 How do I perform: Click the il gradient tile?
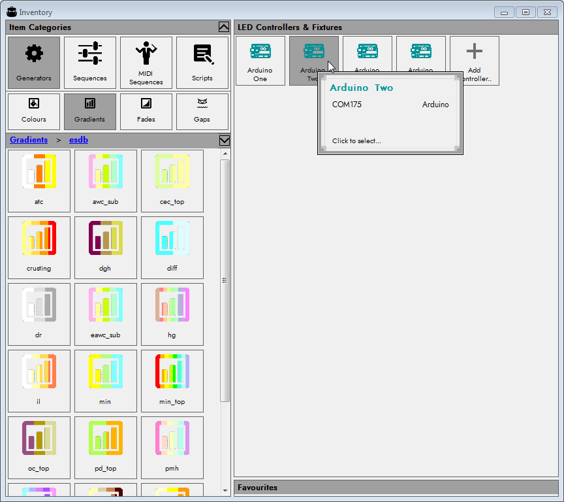(39, 380)
